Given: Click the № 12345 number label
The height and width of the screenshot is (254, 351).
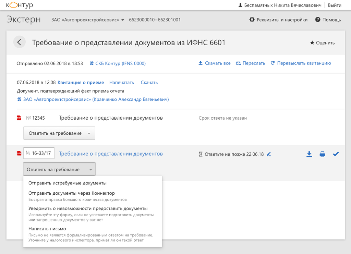Looking at the screenshot, I should [x=35, y=118].
